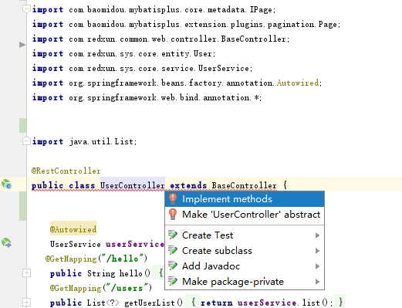Select Create subclass intention
The height and width of the screenshot is (308, 402).
pyautogui.click(x=245, y=251)
